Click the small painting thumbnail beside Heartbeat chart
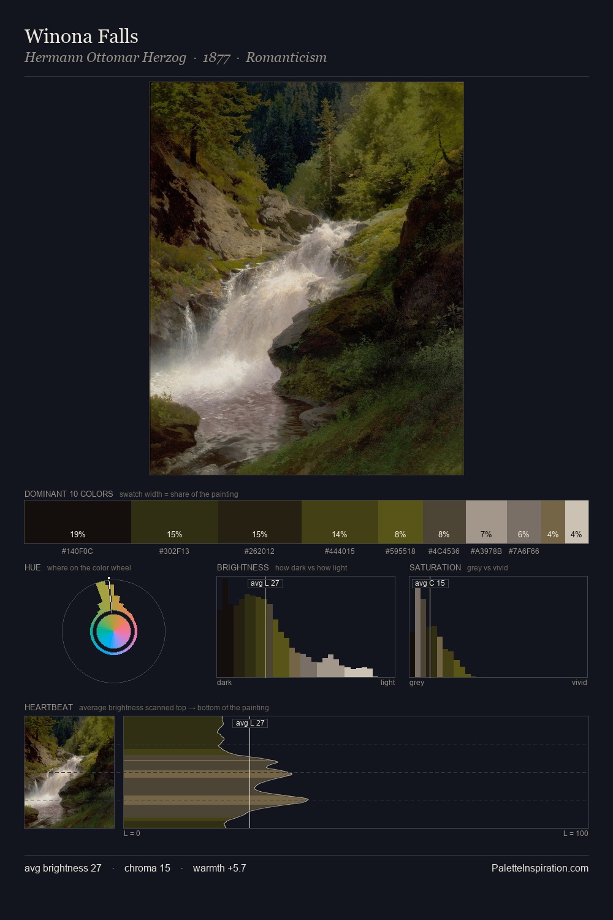 [x=69, y=772]
